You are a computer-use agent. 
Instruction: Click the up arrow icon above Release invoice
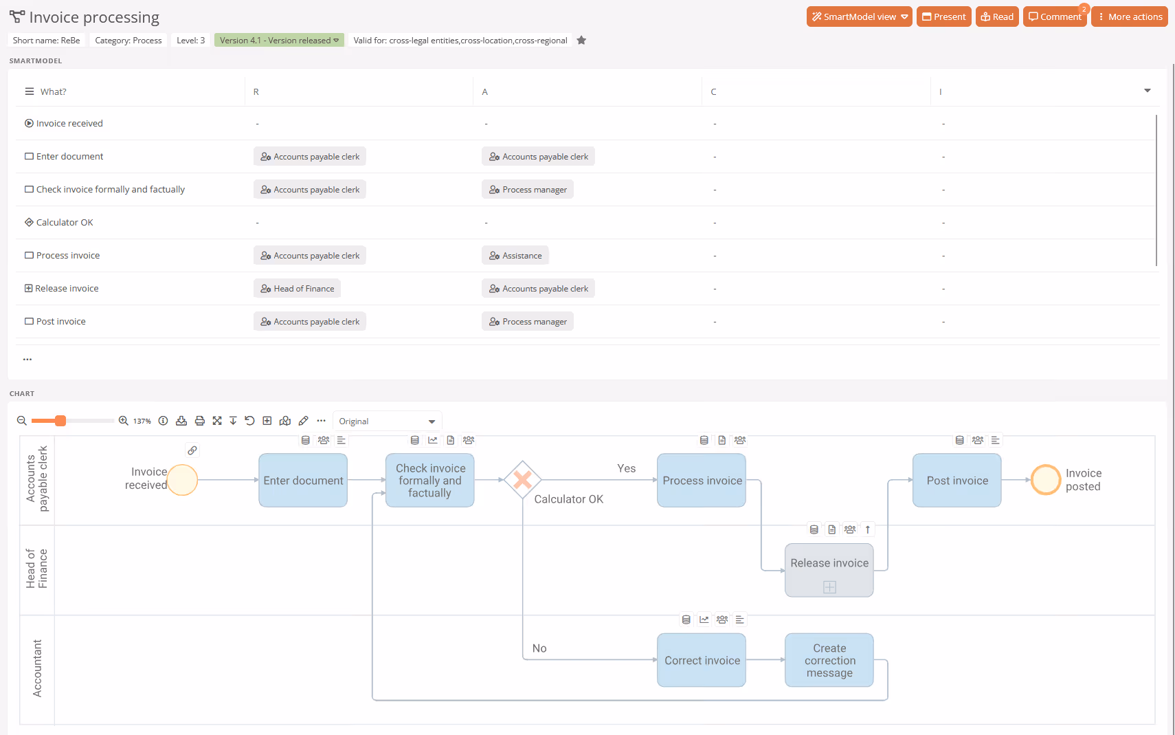tap(868, 529)
